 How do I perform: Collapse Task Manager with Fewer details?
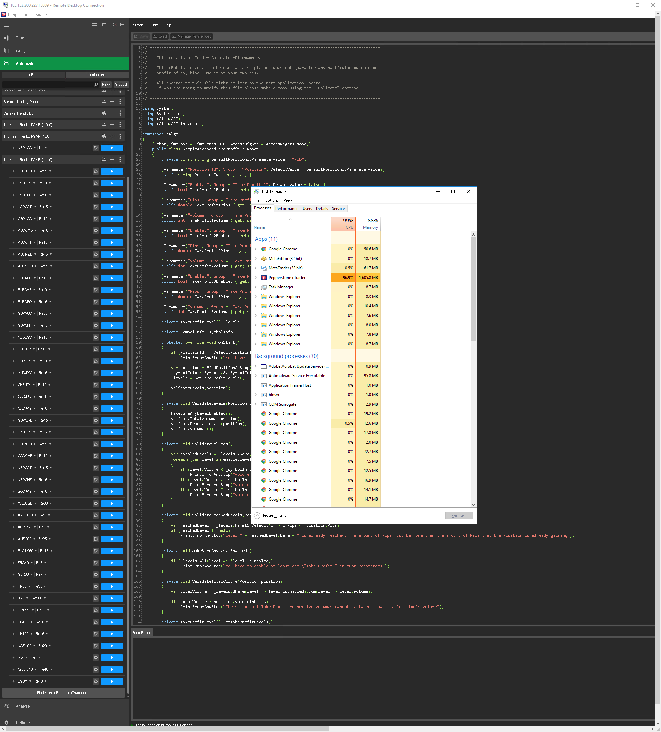click(270, 516)
